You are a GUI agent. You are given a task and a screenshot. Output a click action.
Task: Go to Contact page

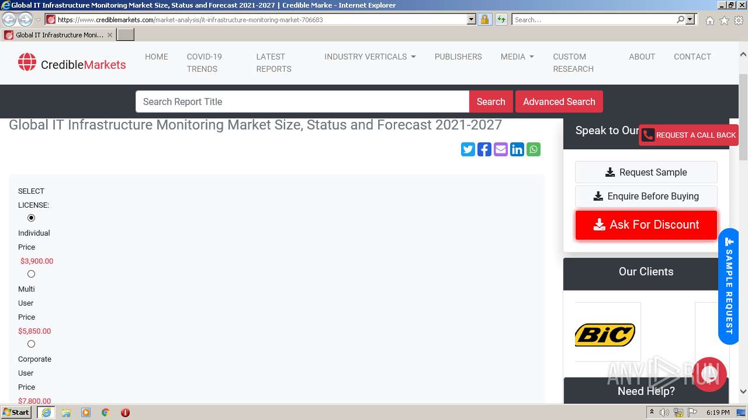click(692, 57)
